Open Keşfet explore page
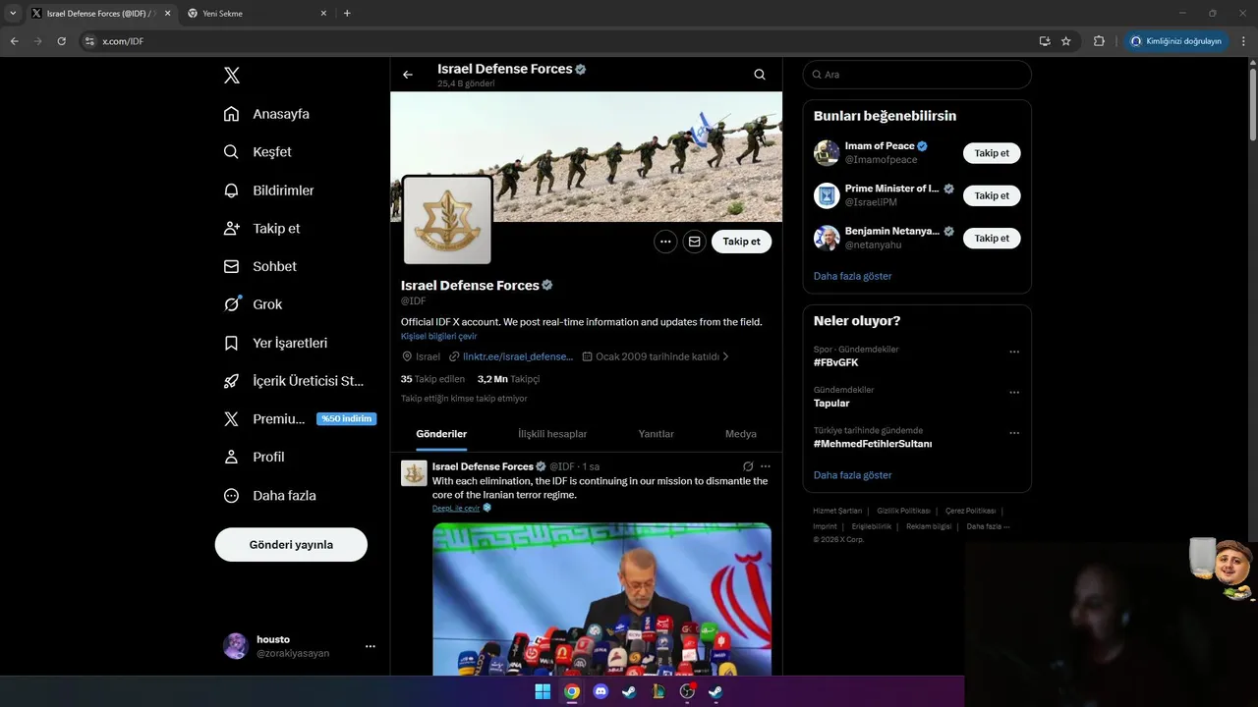The width and height of the screenshot is (1258, 707). click(x=257, y=152)
